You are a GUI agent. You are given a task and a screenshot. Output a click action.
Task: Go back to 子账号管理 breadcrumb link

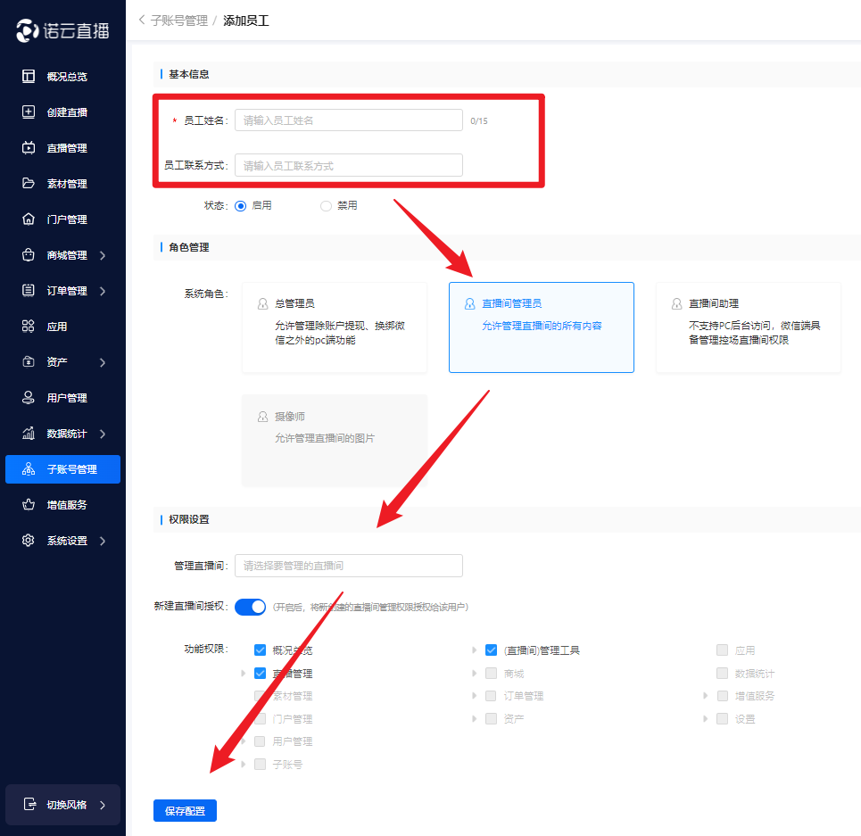(x=179, y=20)
